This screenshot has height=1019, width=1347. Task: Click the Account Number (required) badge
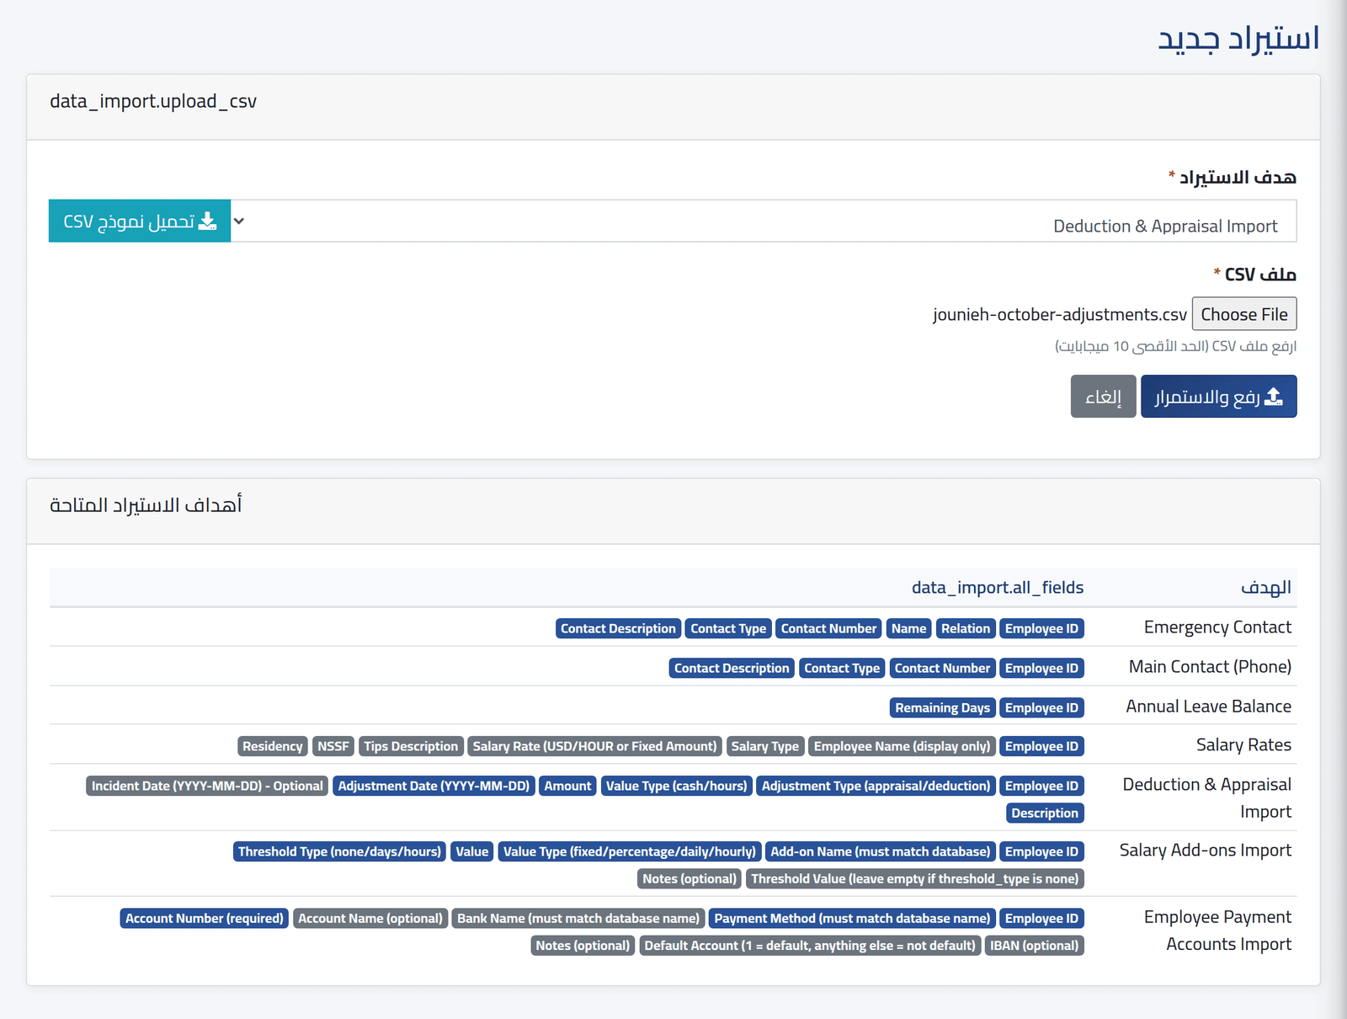click(205, 918)
